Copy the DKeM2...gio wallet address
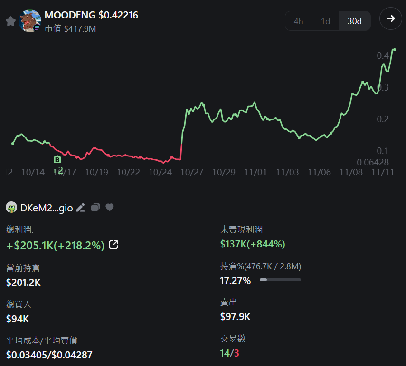 [x=95, y=207]
